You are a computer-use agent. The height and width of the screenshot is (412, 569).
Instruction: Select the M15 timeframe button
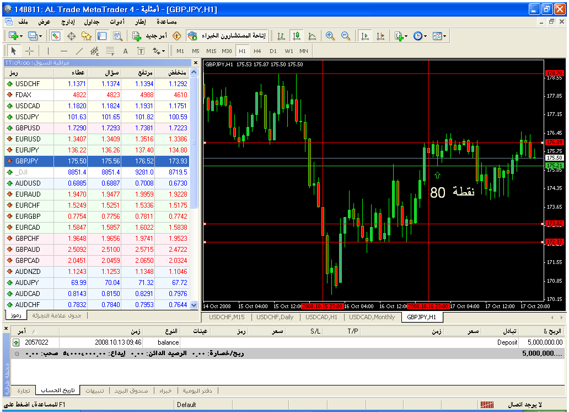click(x=211, y=51)
